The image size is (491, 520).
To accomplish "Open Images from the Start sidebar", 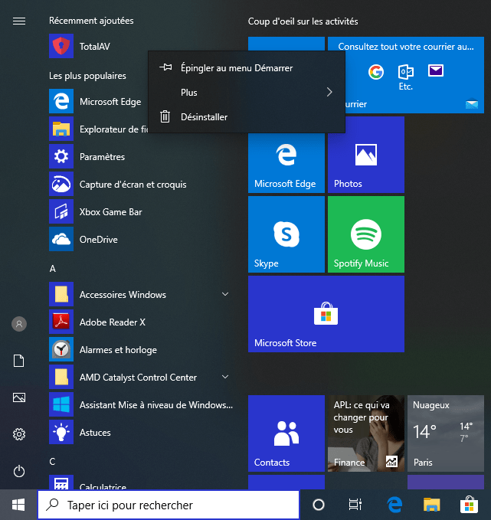I will click(x=19, y=397).
